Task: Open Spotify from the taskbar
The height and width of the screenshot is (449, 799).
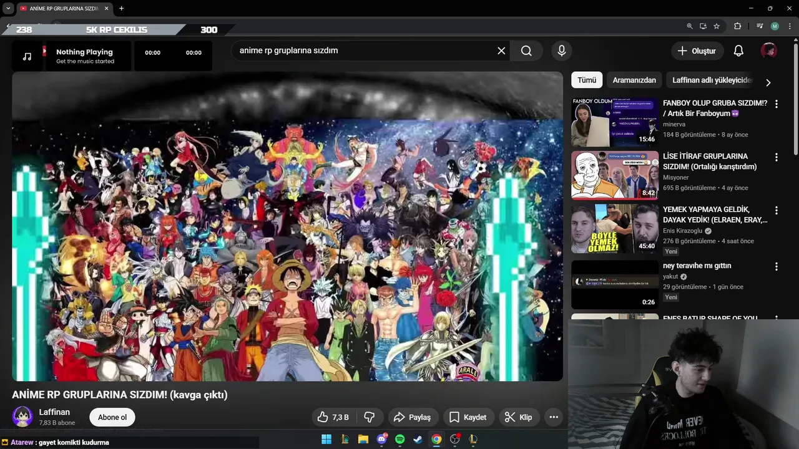Action: 400,439
